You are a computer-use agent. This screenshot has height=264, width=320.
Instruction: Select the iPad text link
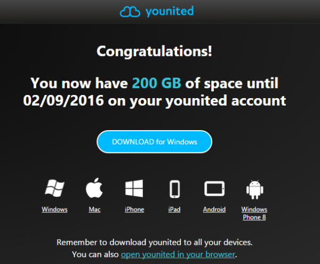(174, 210)
